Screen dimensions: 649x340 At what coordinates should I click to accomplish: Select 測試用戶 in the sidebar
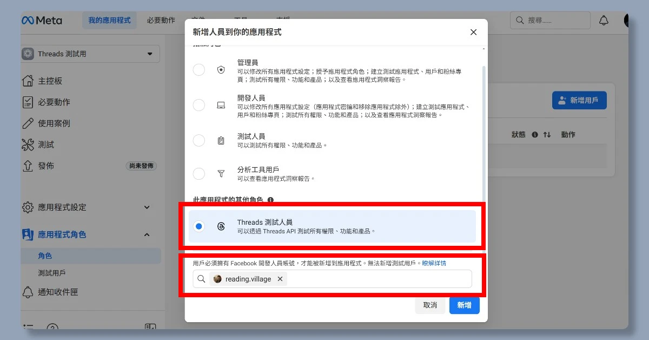[x=52, y=273]
